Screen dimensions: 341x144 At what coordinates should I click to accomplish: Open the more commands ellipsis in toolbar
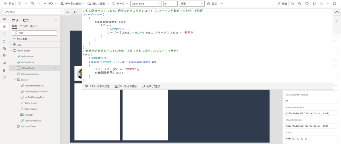tap(222, 4)
